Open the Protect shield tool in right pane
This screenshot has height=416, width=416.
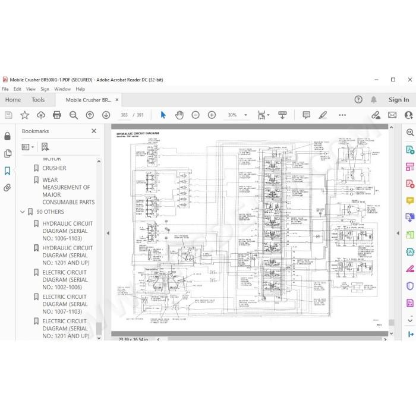(x=410, y=286)
